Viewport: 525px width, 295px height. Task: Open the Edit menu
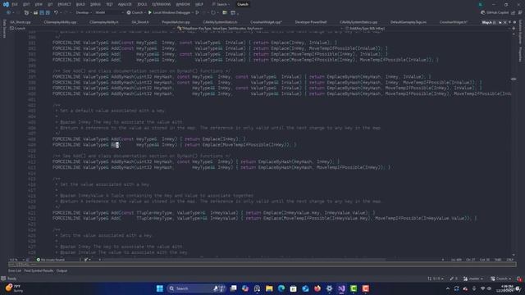[x=26, y=4]
